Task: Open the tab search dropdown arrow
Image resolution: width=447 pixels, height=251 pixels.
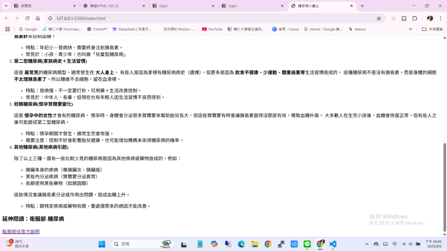Action: coord(6,6)
